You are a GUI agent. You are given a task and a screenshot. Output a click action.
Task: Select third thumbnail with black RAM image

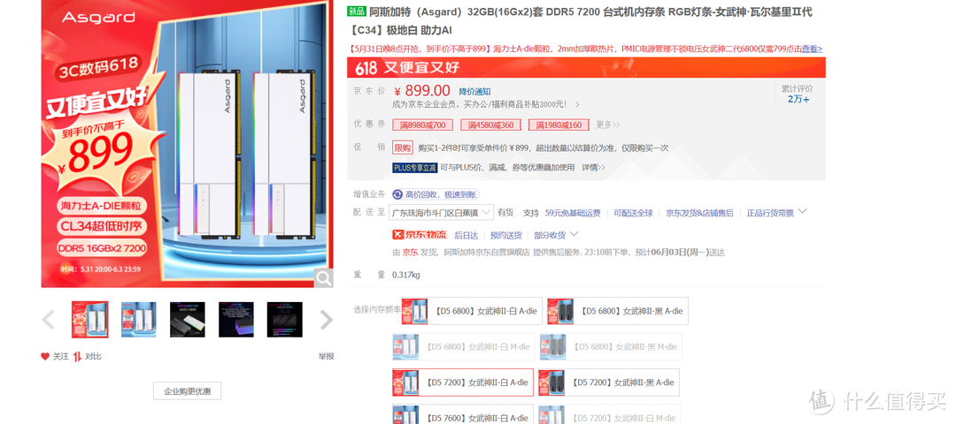187,320
